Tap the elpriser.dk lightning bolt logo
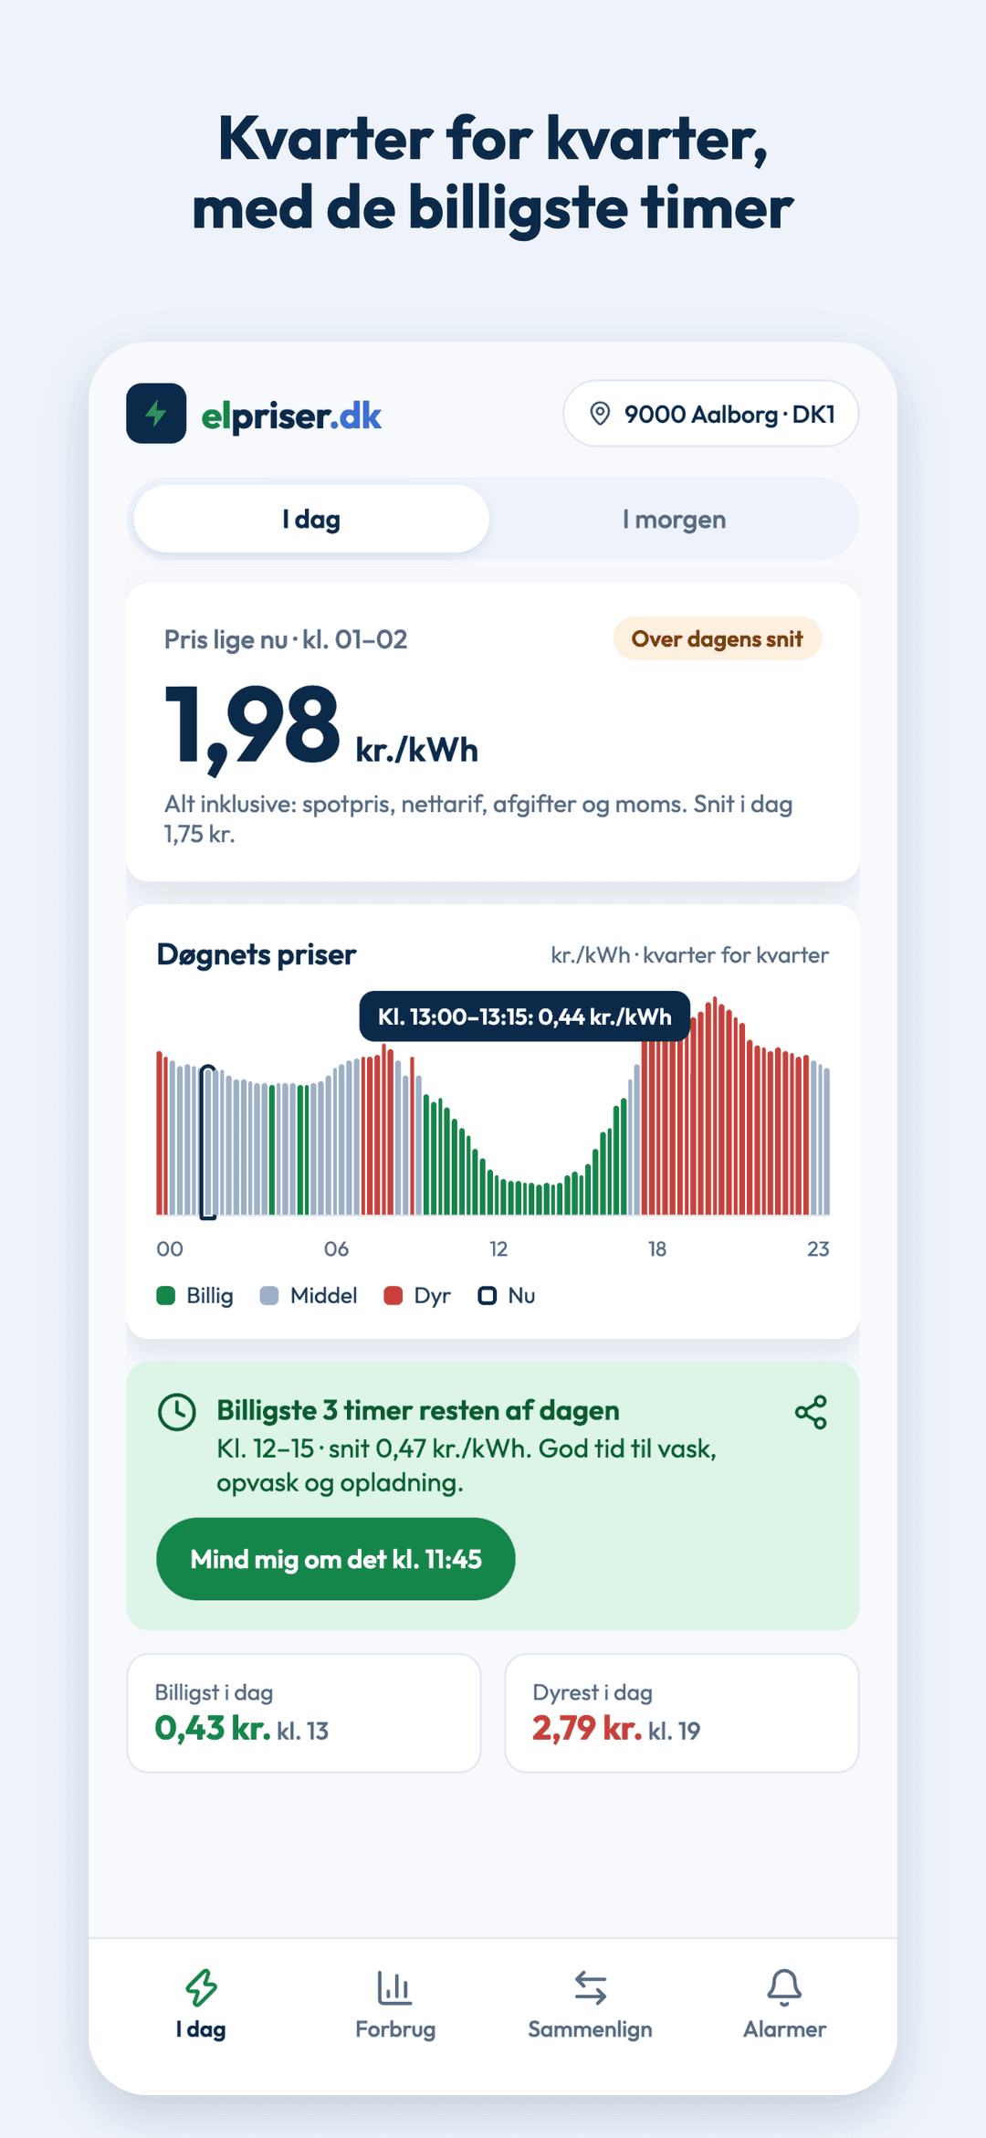This screenshot has height=2138, width=986. click(156, 414)
